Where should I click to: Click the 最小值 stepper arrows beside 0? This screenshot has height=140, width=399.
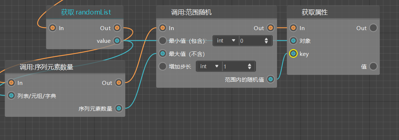click(x=266, y=41)
